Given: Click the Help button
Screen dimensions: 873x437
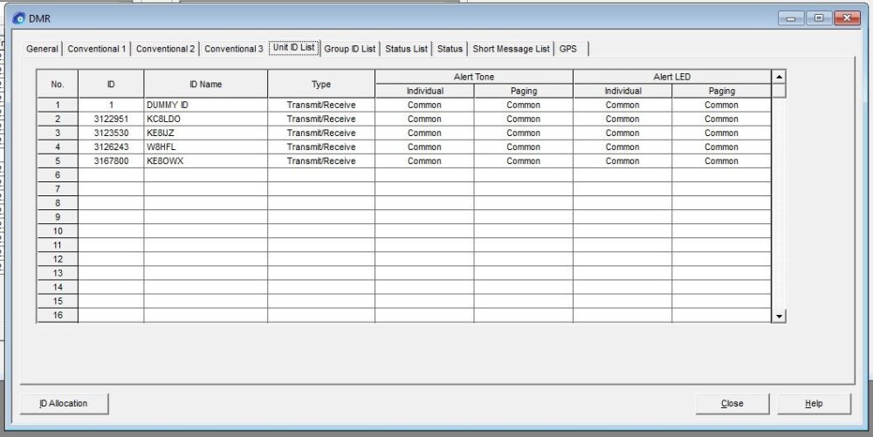Looking at the screenshot, I should pos(814,403).
